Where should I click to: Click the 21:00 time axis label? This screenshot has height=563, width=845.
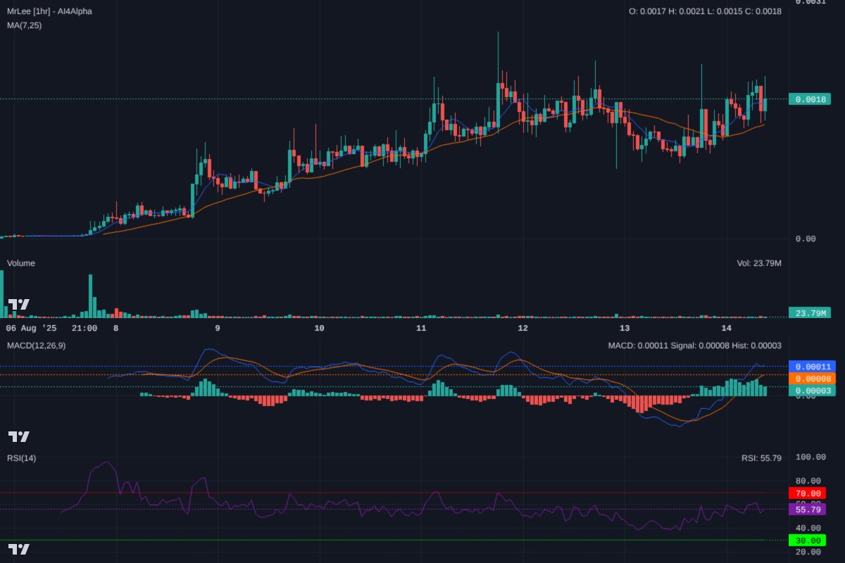pyautogui.click(x=84, y=328)
